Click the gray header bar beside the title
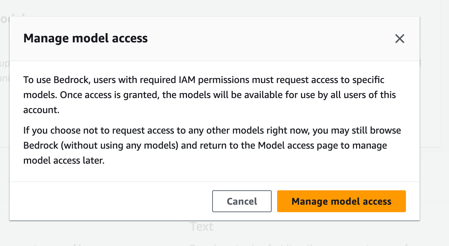 tap(270, 38)
